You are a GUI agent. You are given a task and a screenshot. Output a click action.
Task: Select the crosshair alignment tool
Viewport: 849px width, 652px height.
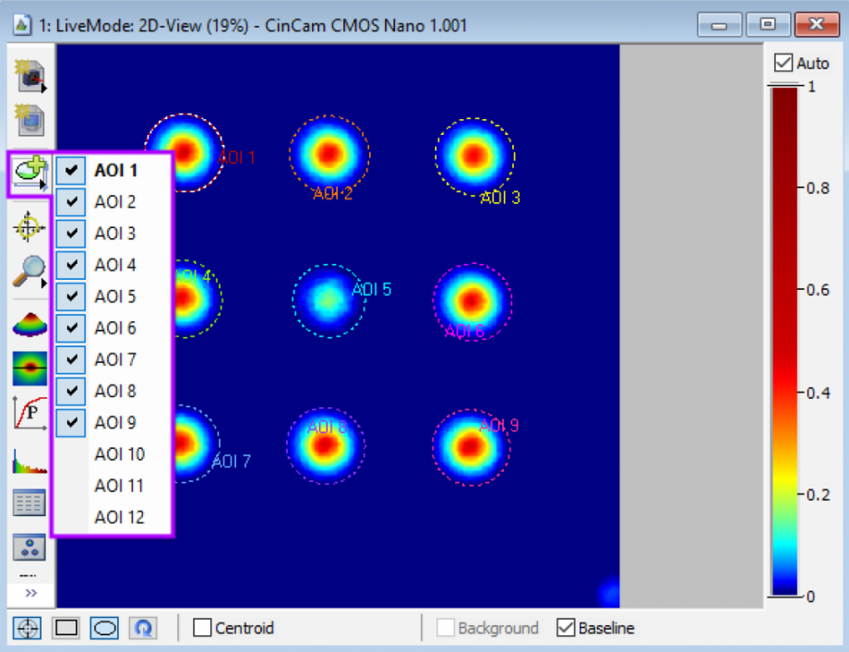click(27, 226)
